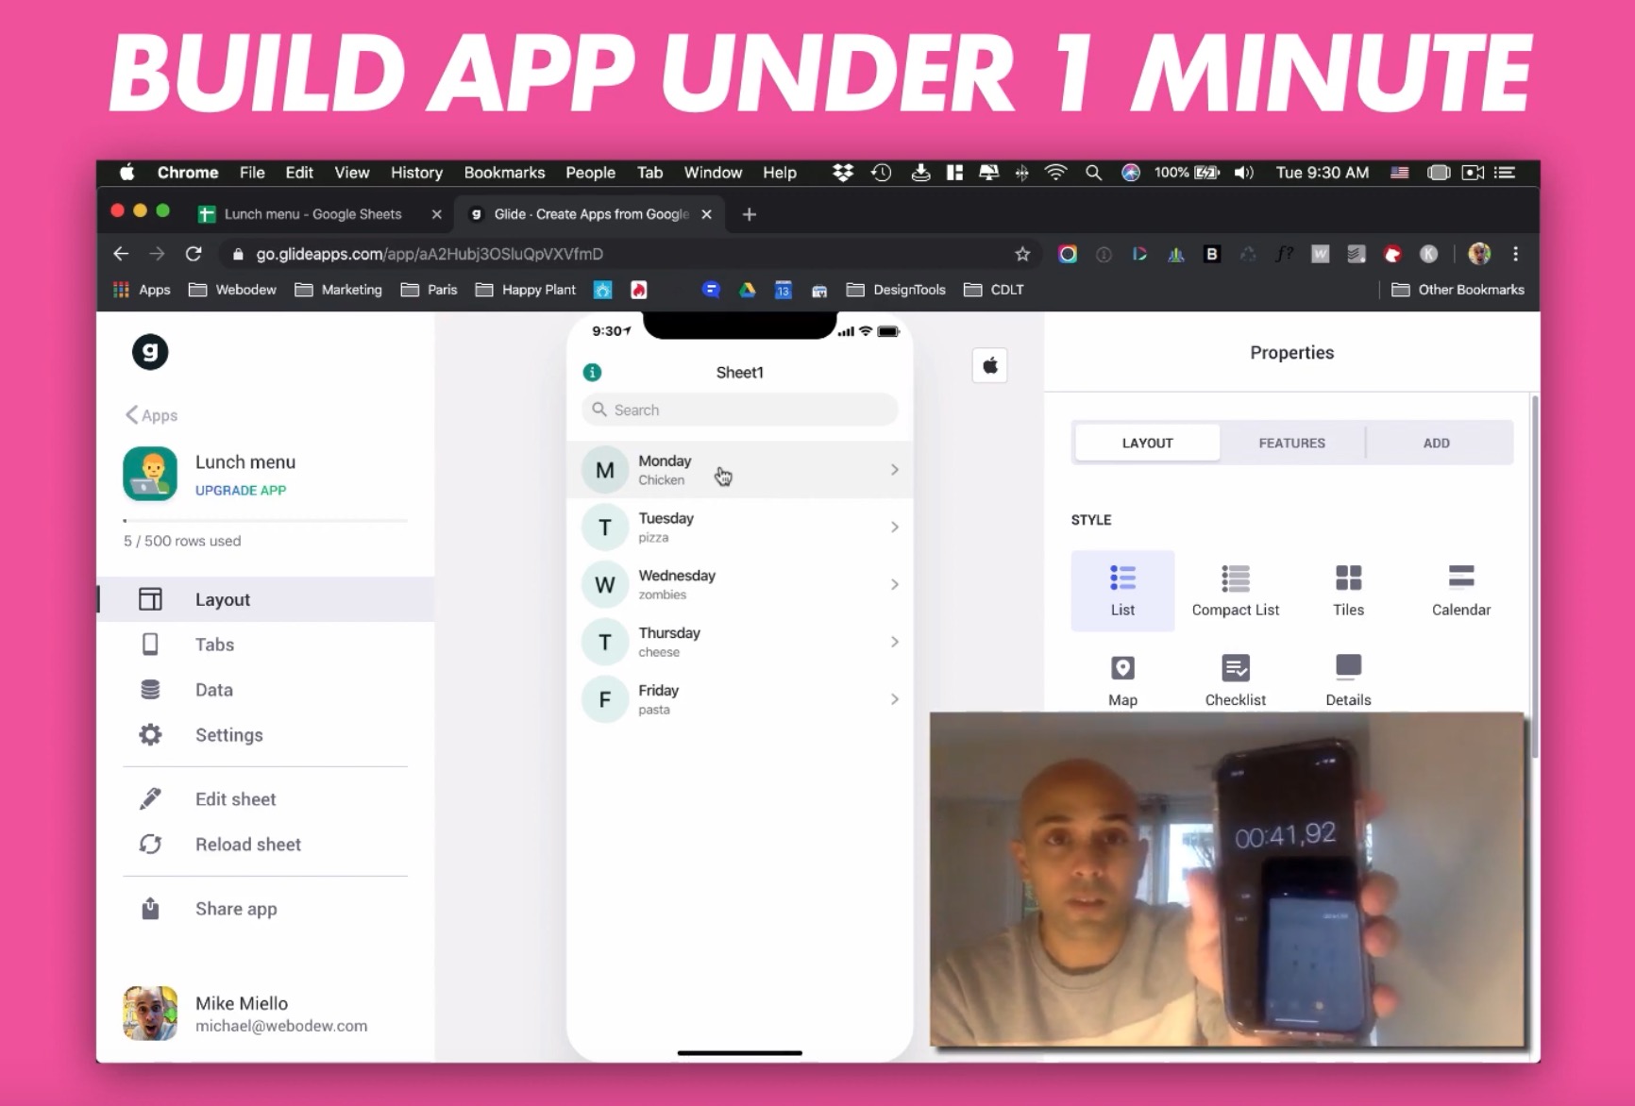Click Share app in the sidebar
Image resolution: width=1635 pixels, height=1106 pixels.
pyautogui.click(x=235, y=908)
